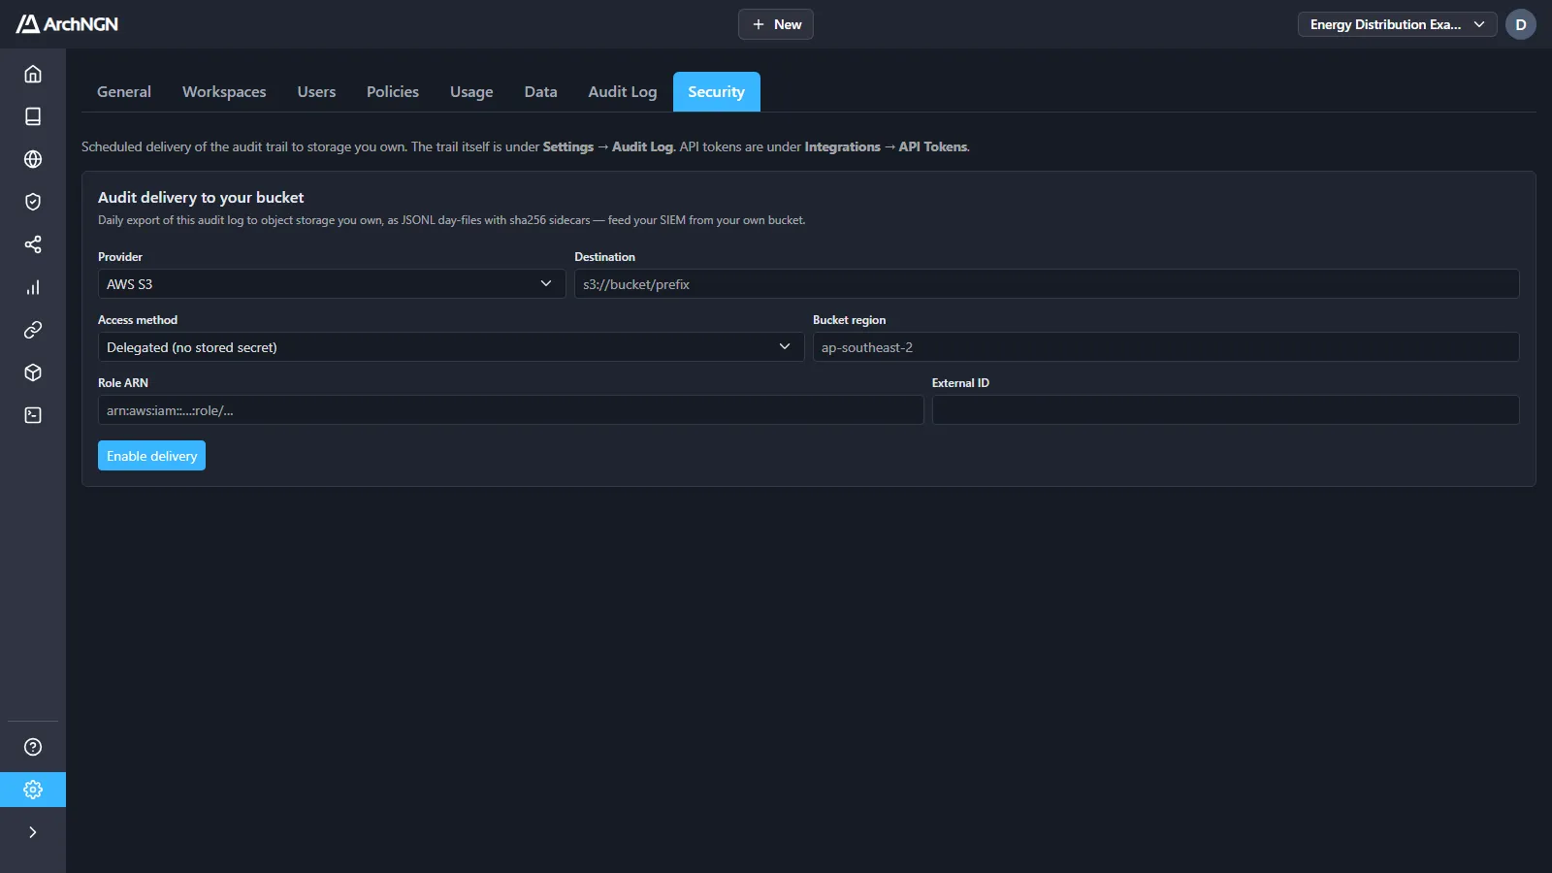Open the terminal console sidebar icon
The image size is (1552, 873).
click(x=33, y=415)
